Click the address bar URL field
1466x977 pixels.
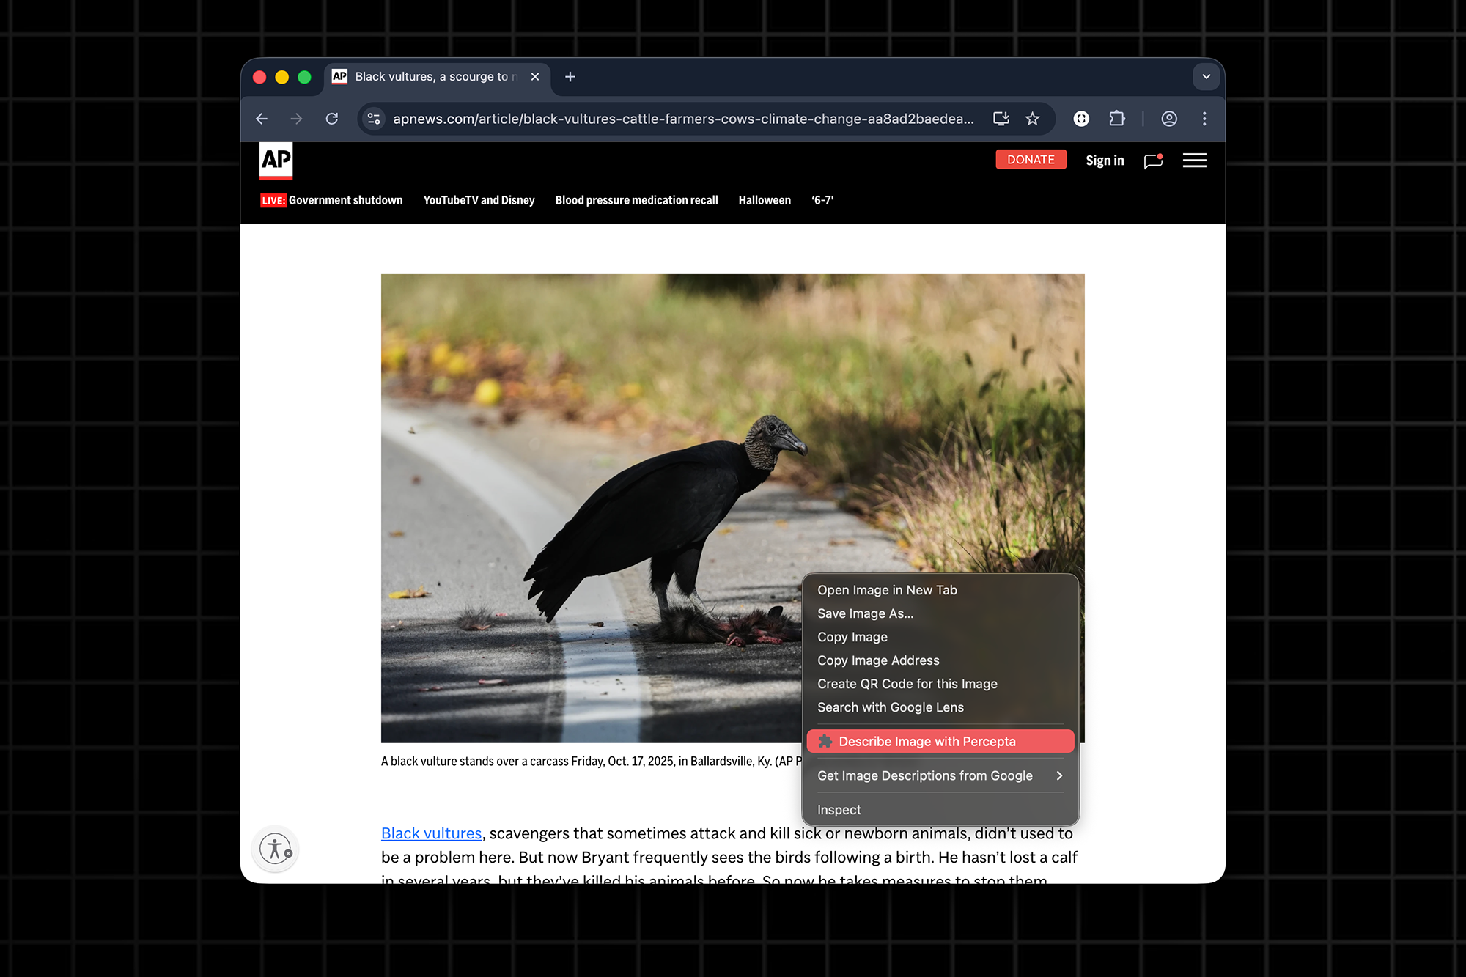[x=682, y=119]
